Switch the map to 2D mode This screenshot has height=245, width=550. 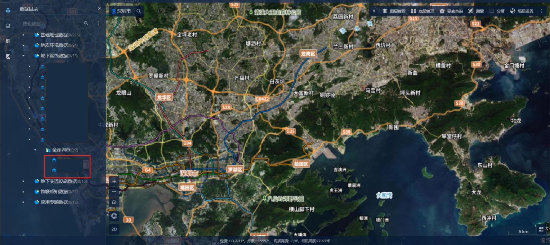click(114, 229)
